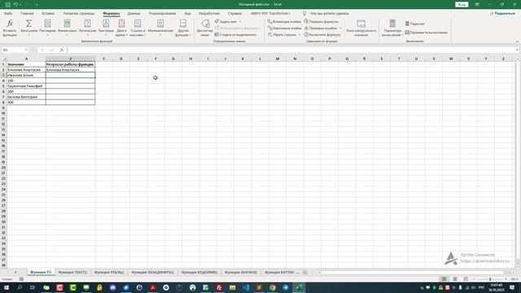Expand the Define Name dropdown arrow
Screen dimensions: 521x293
click(x=240, y=22)
